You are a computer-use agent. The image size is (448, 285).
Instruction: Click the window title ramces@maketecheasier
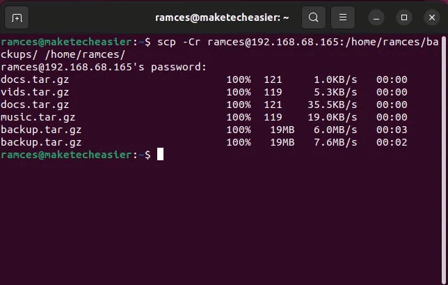(x=222, y=17)
